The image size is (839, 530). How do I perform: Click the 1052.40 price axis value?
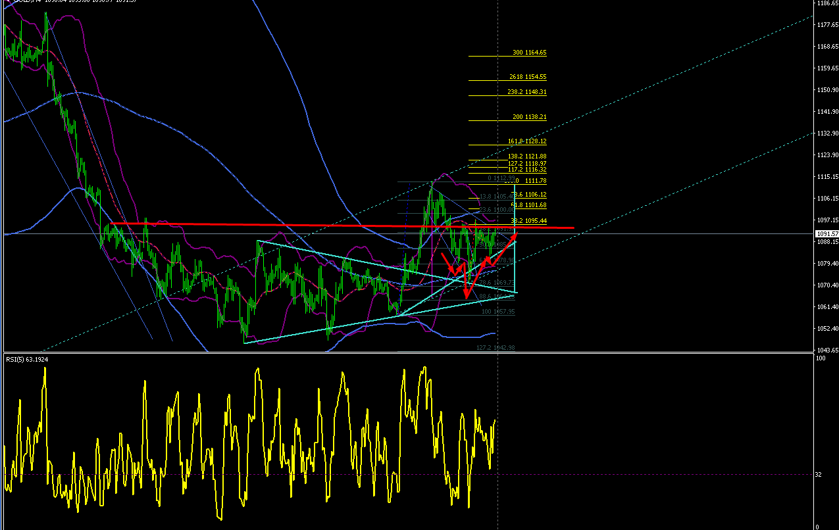coord(827,329)
